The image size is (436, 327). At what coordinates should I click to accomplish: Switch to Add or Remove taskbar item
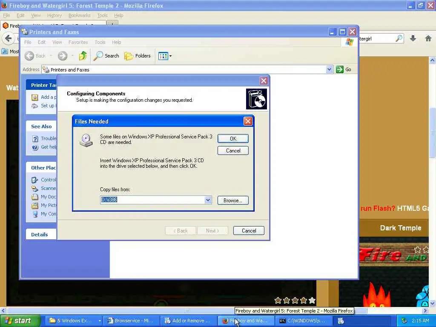188,321
